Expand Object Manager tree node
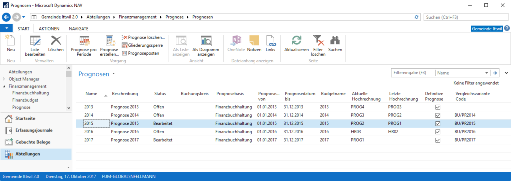The image size is (511, 181). (x=4, y=79)
